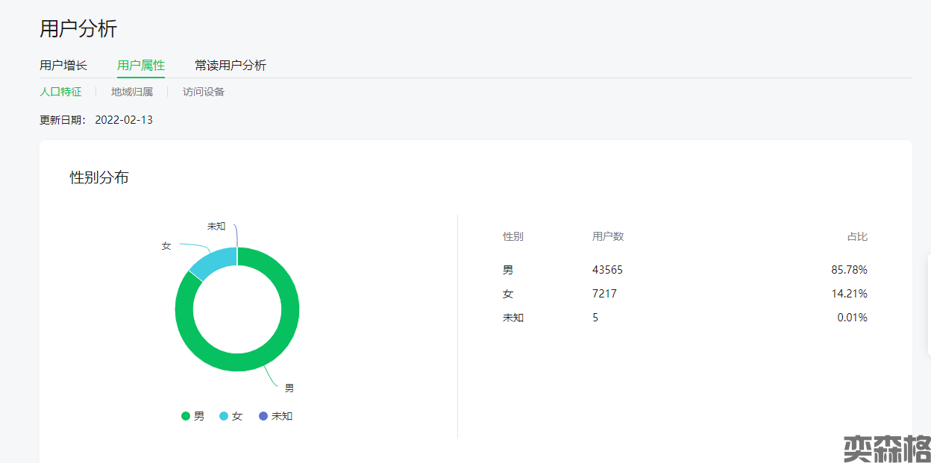
Task: Toggle the green 男 legend item
Action: click(193, 416)
